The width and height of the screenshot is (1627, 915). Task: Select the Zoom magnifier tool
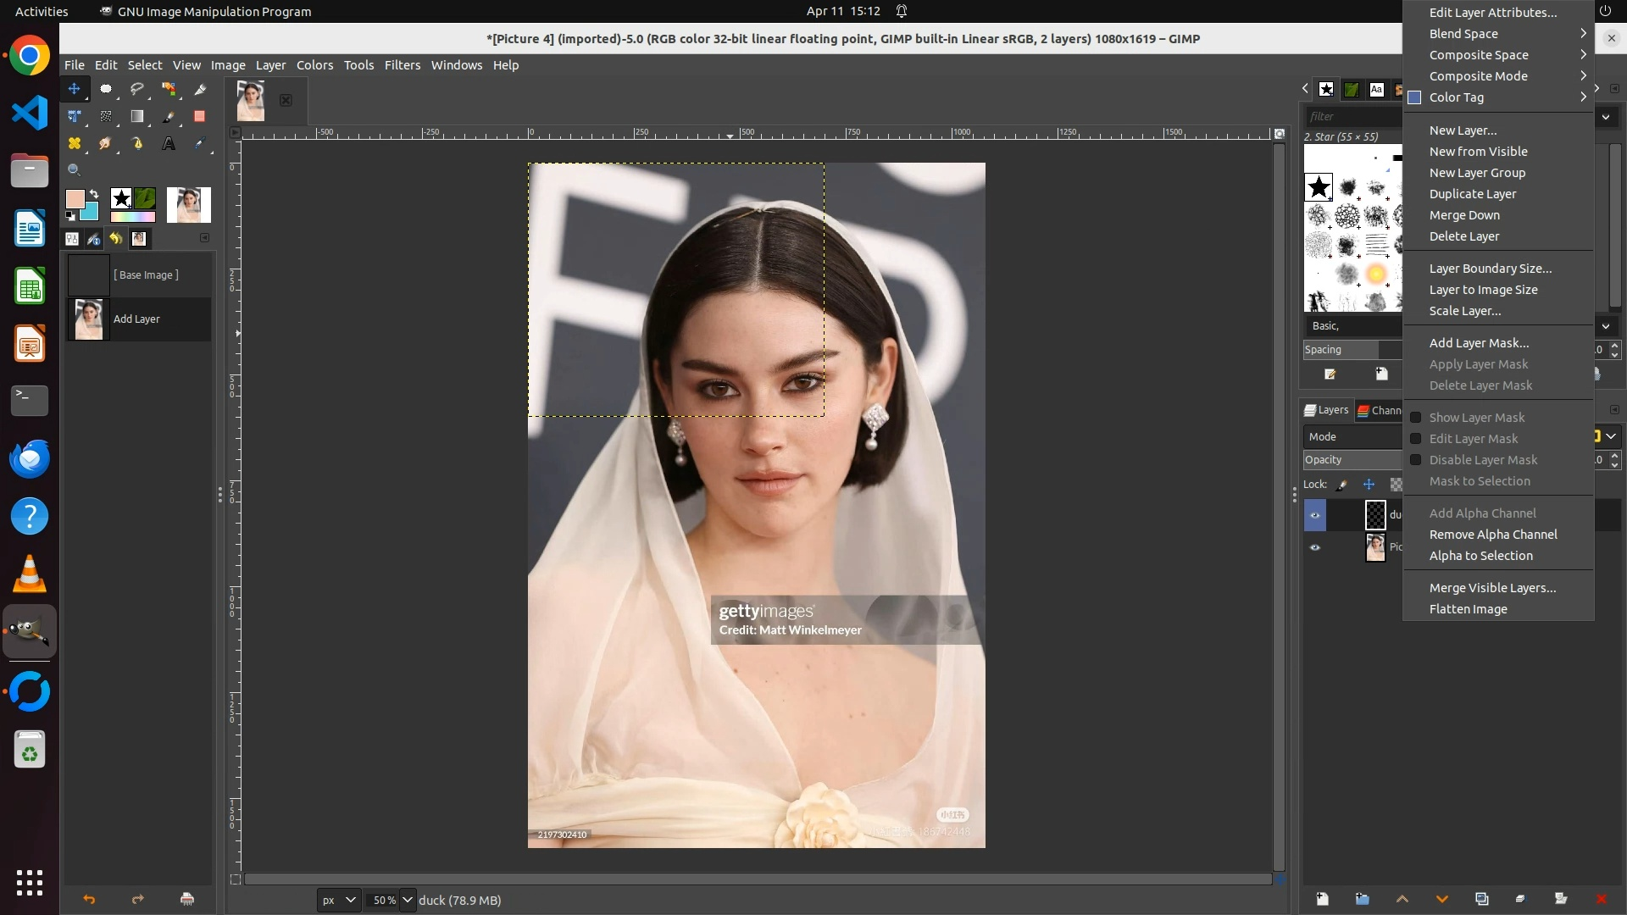pyautogui.click(x=75, y=170)
